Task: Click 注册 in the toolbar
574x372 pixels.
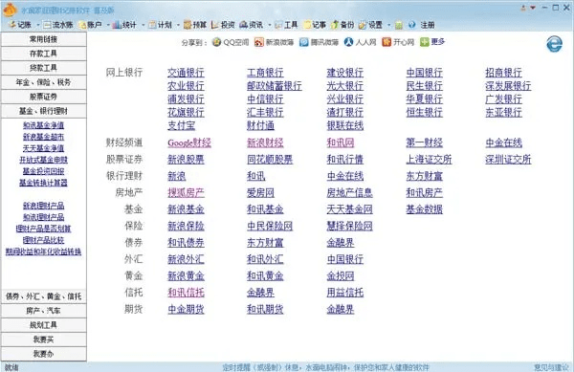Action: click(428, 25)
